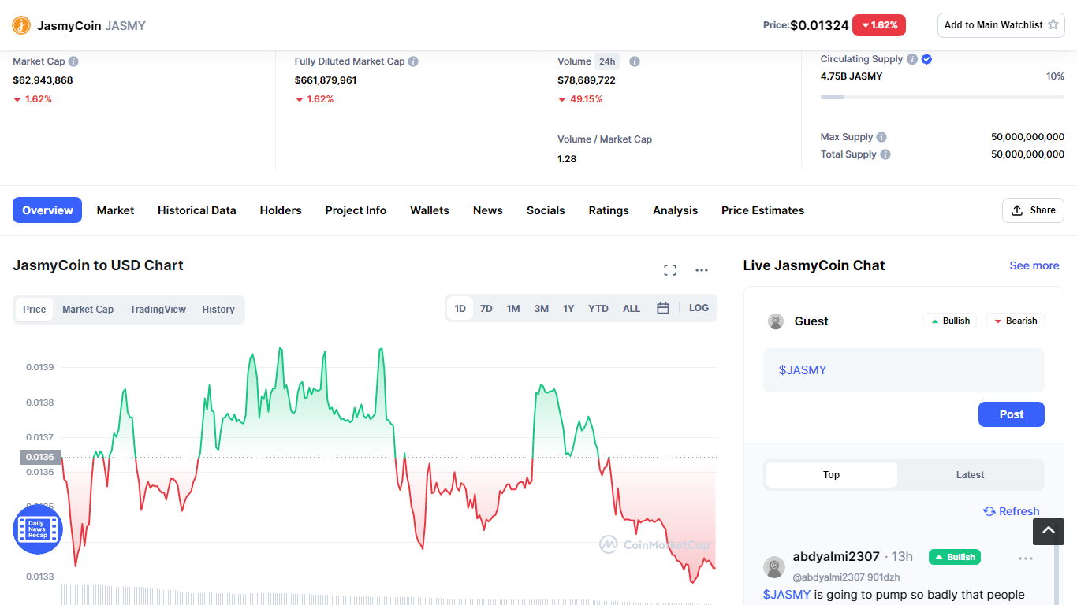Open Fully Diluted Market Cap info icon
Image resolution: width=1077 pixels, height=605 pixels.
413,61
